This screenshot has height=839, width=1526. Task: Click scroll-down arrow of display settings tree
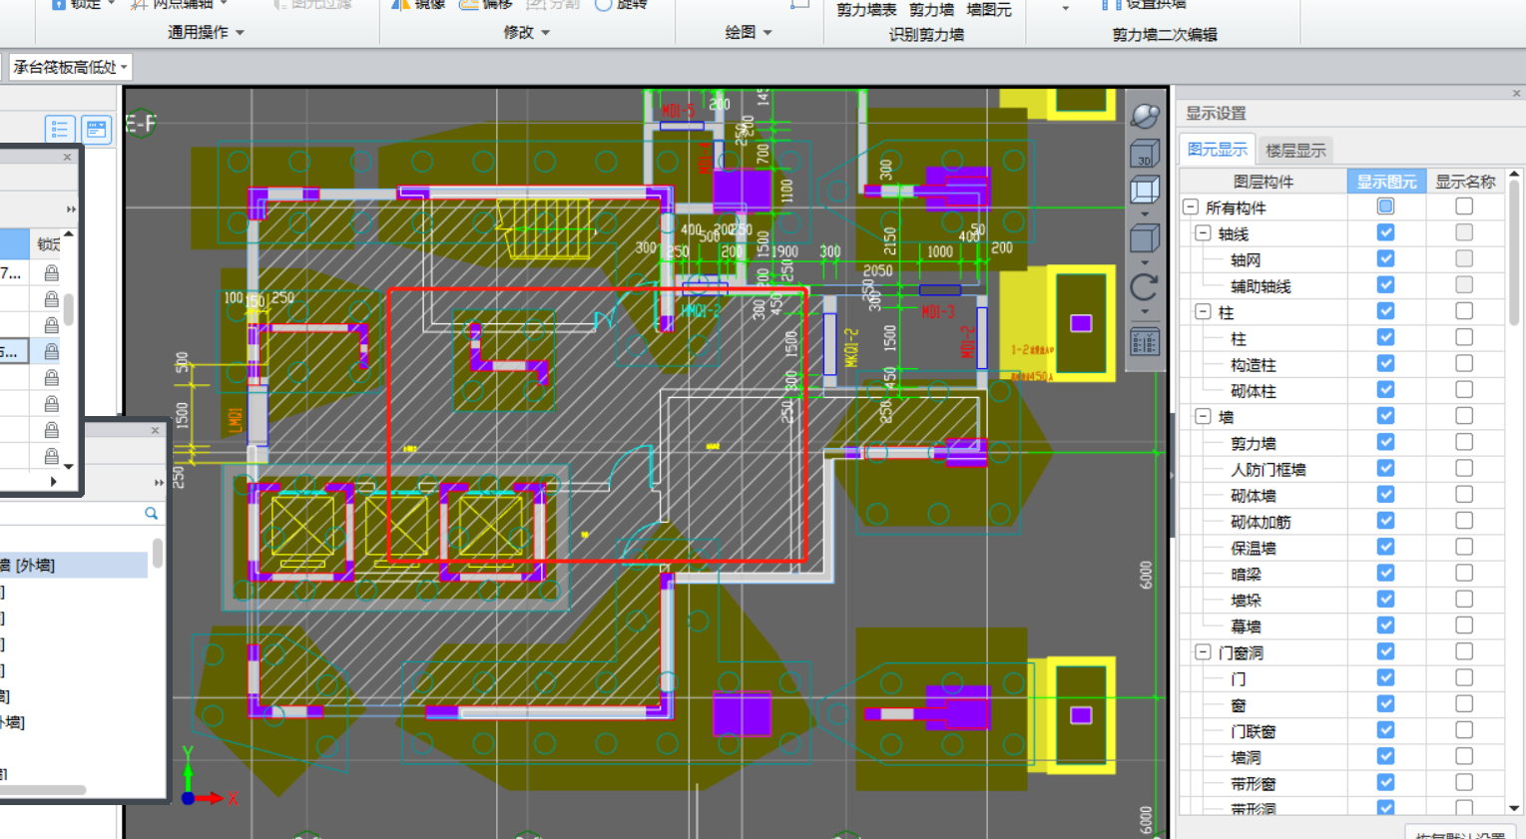click(1514, 807)
